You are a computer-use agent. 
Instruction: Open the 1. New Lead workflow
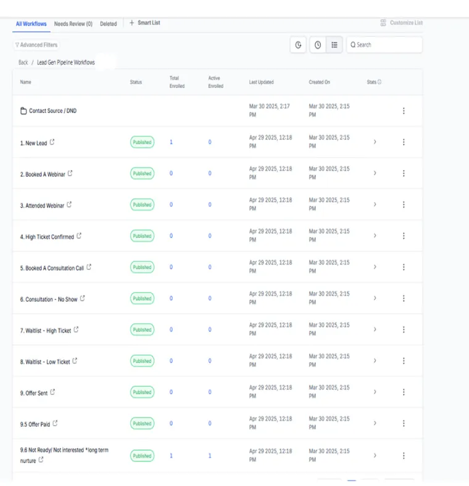coord(33,143)
